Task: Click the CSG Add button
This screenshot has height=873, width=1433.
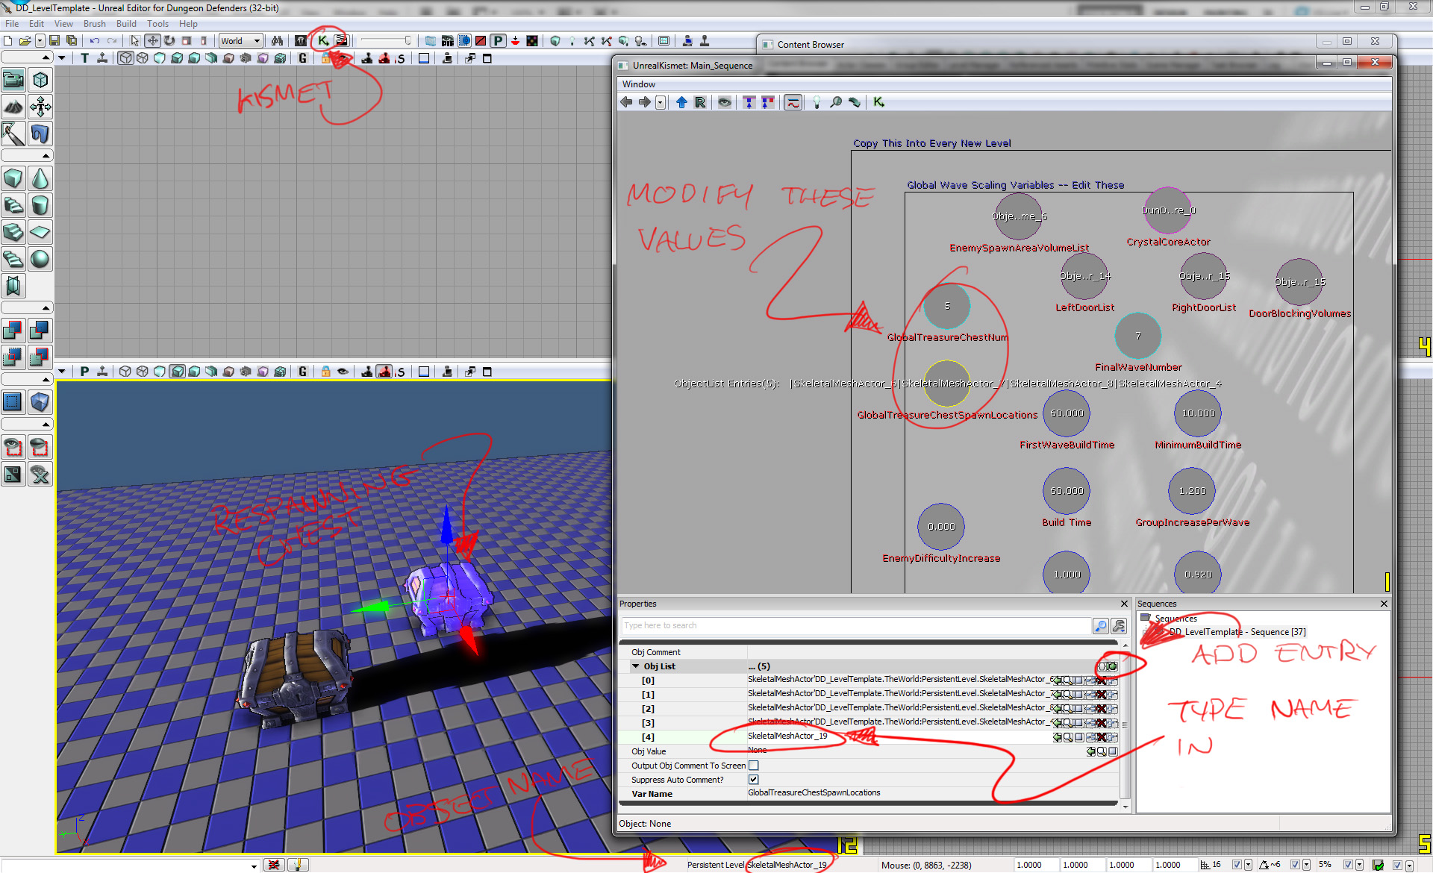Action: (13, 329)
